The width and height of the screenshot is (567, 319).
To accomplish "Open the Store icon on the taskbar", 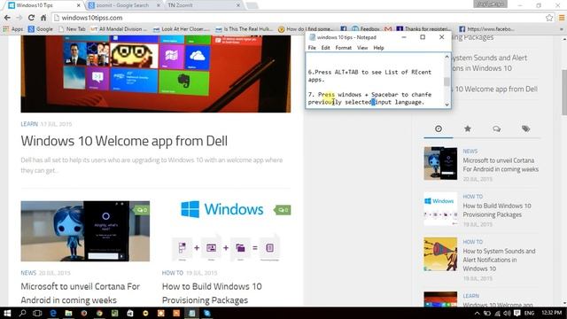I will (x=130, y=313).
